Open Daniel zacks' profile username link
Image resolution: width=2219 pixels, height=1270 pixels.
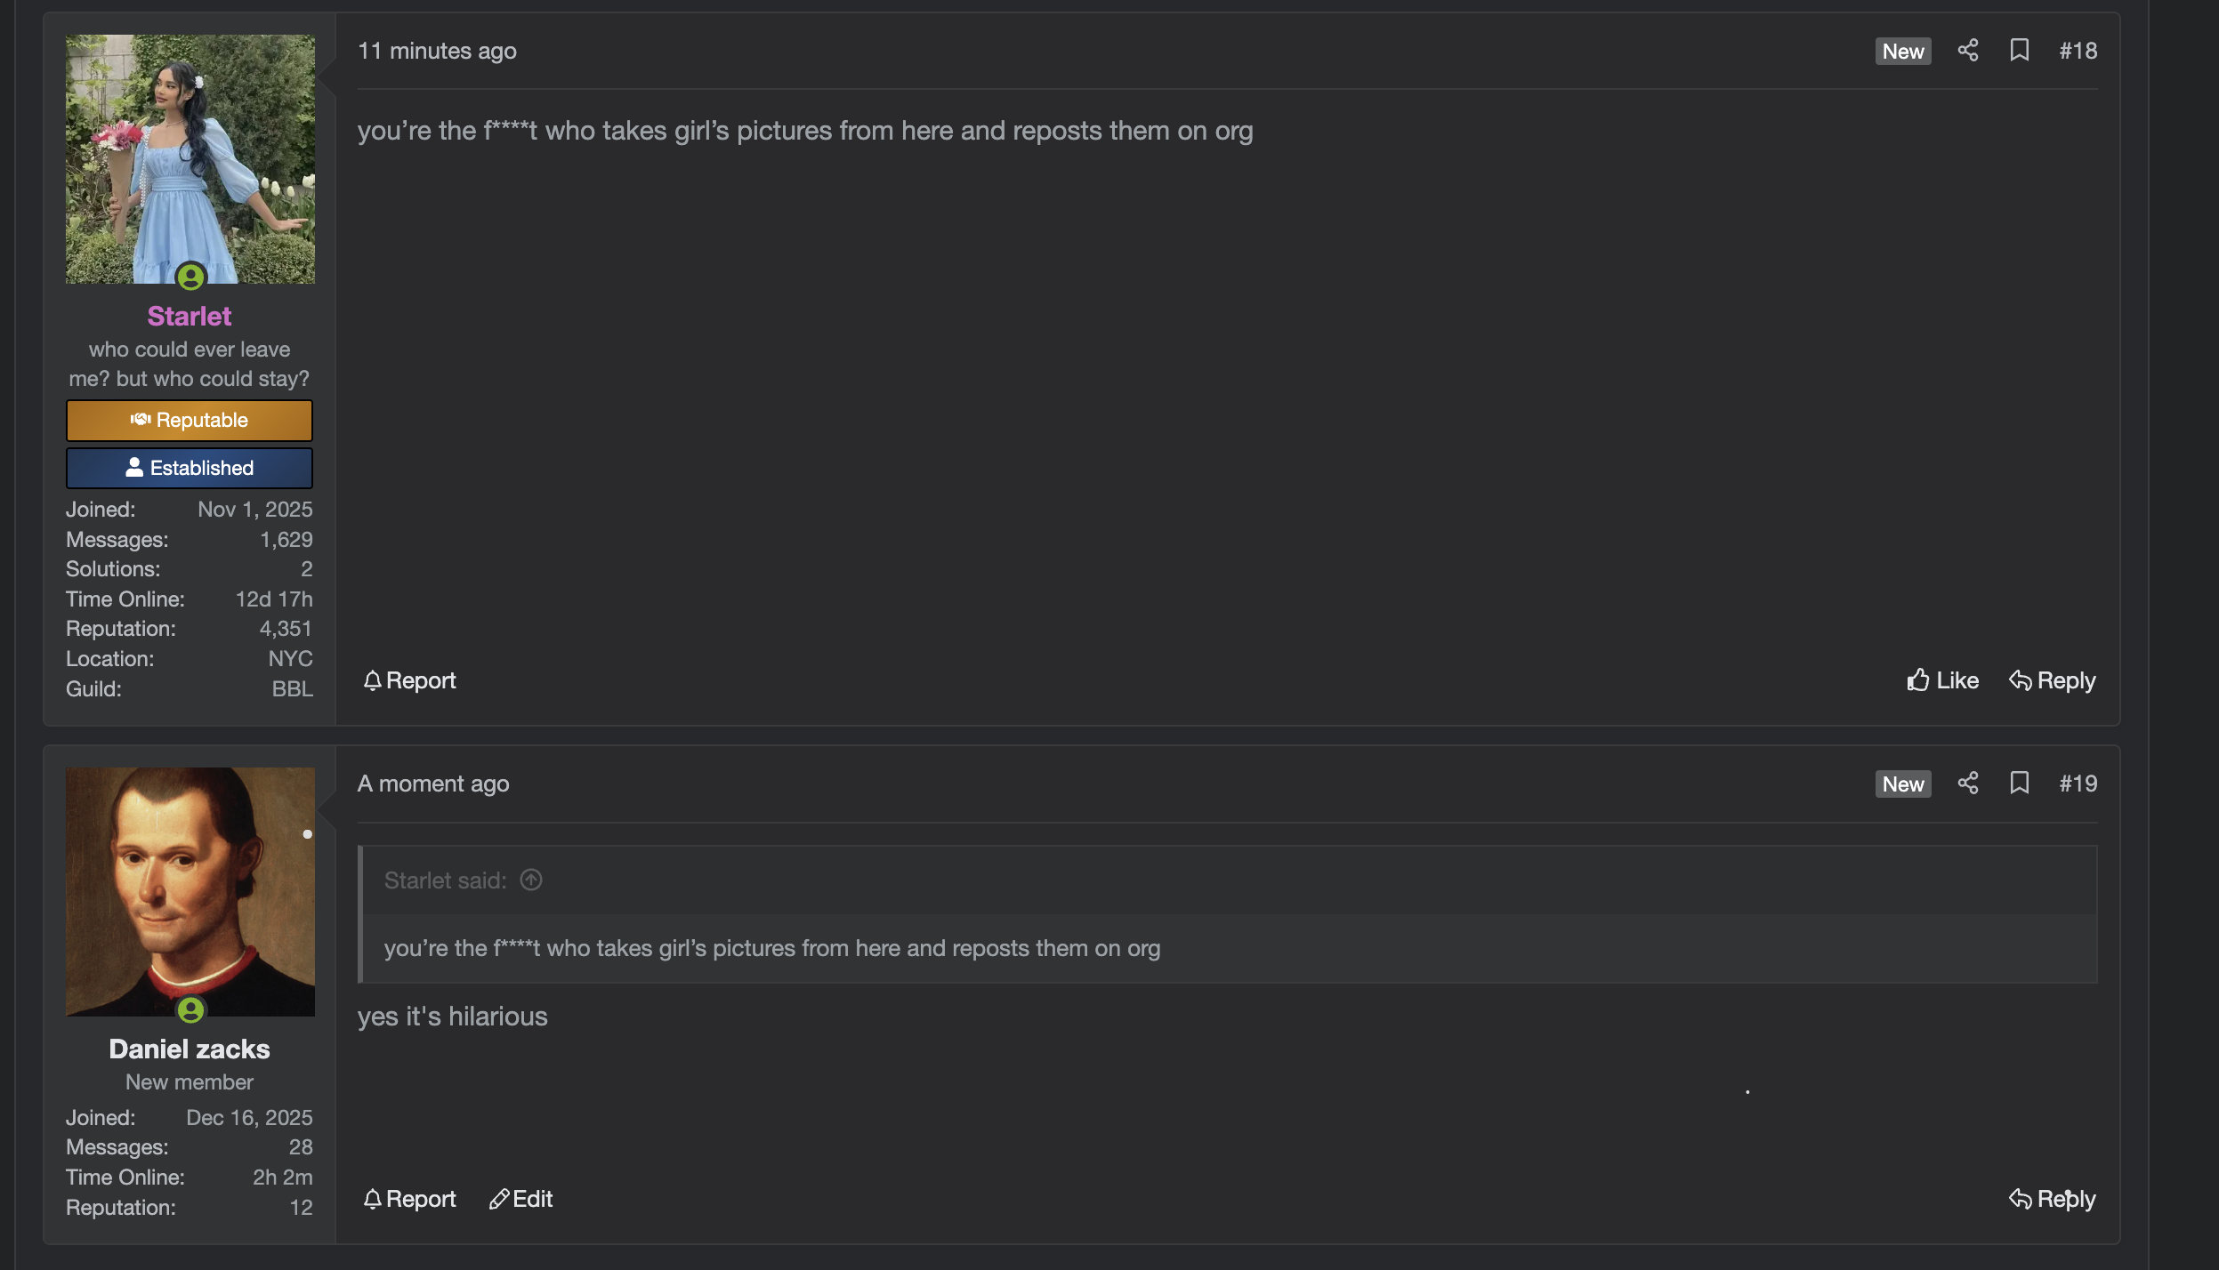(190, 1049)
